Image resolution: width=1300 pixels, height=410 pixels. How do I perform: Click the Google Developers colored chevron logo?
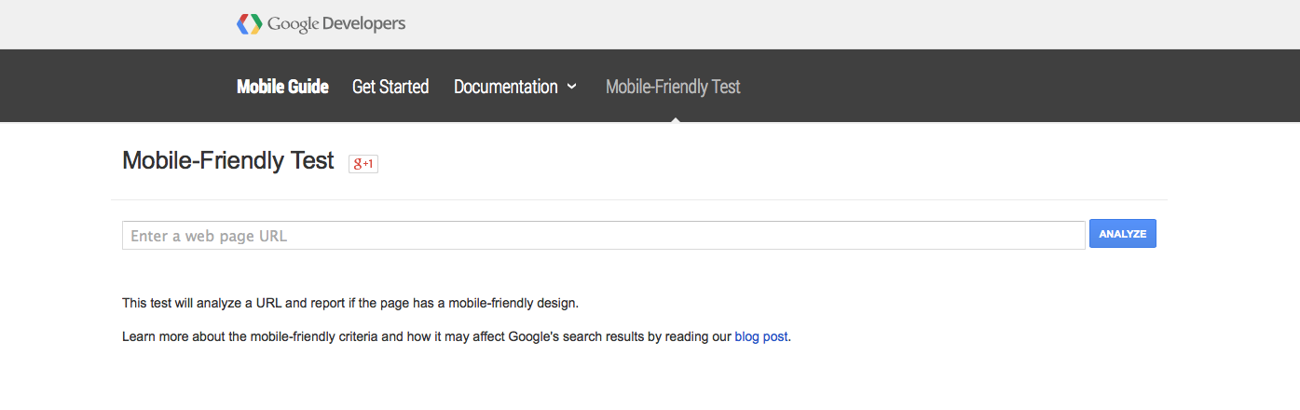click(x=249, y=24)
